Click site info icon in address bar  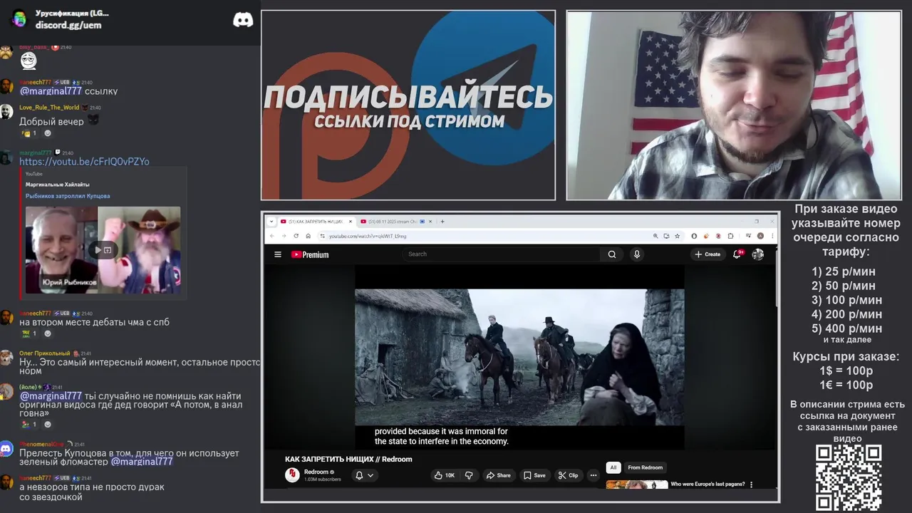[322, 236]
